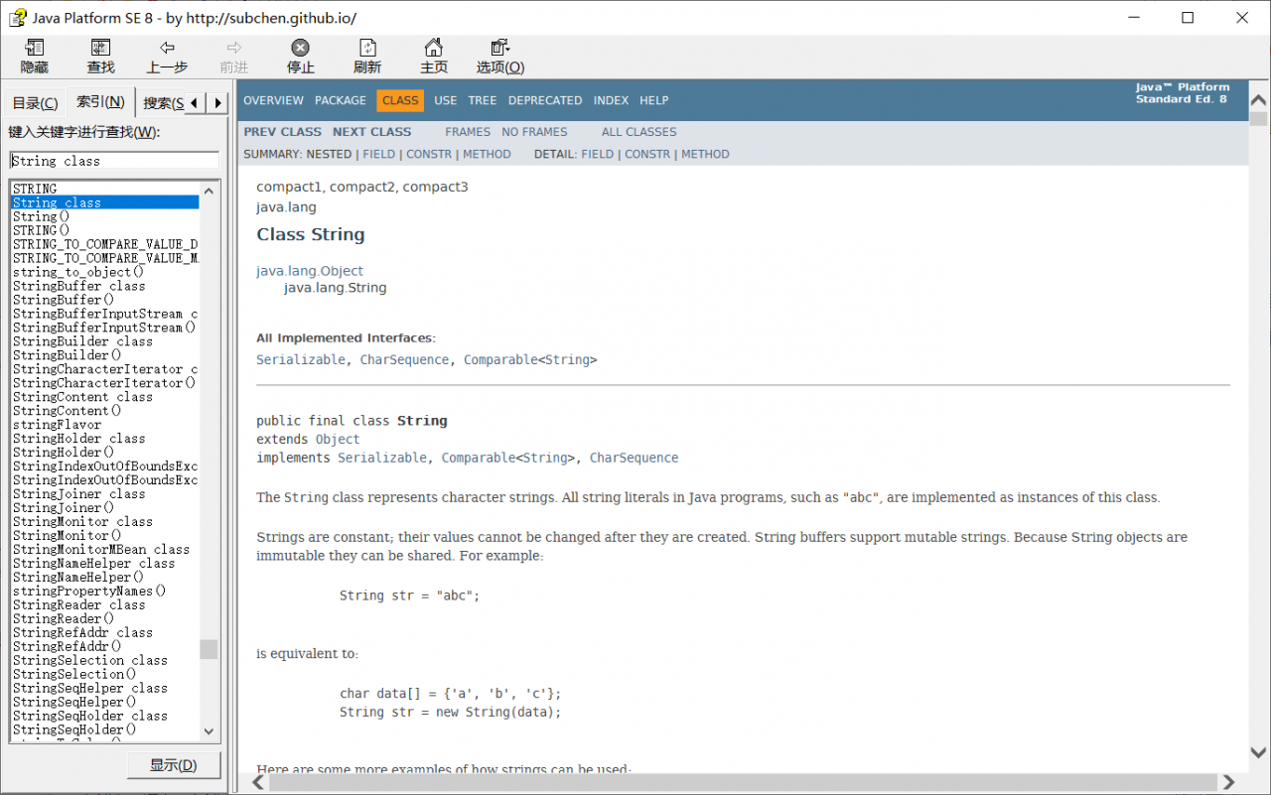Click the index list scroll-up arrow

pyautogui.click(x=209, y=192)
